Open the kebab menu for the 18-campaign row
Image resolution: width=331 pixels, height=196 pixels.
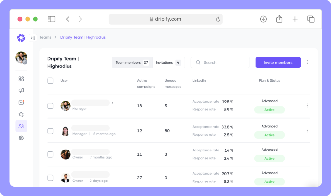point(307,106)
